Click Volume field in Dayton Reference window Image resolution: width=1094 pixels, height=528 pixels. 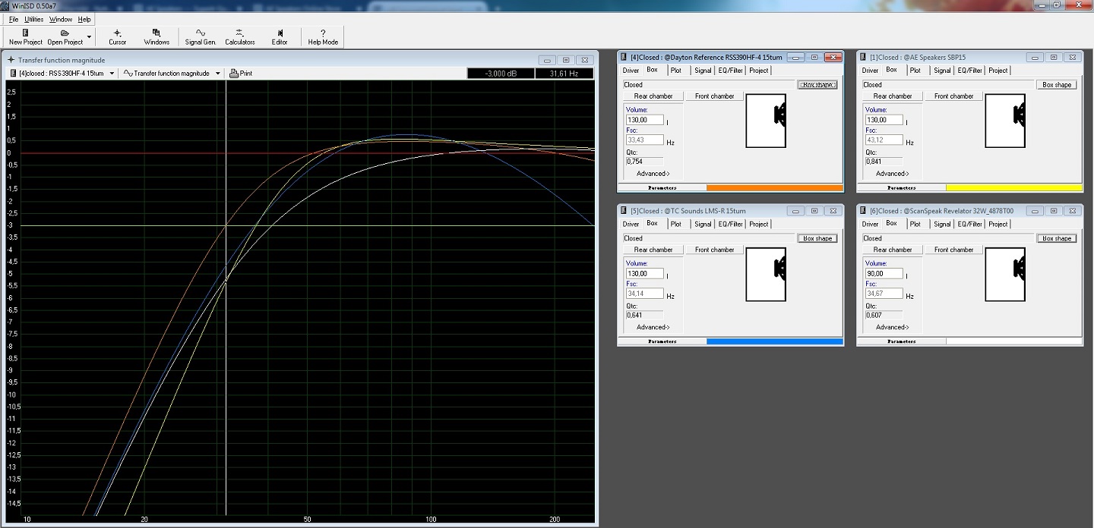[644, 120]
